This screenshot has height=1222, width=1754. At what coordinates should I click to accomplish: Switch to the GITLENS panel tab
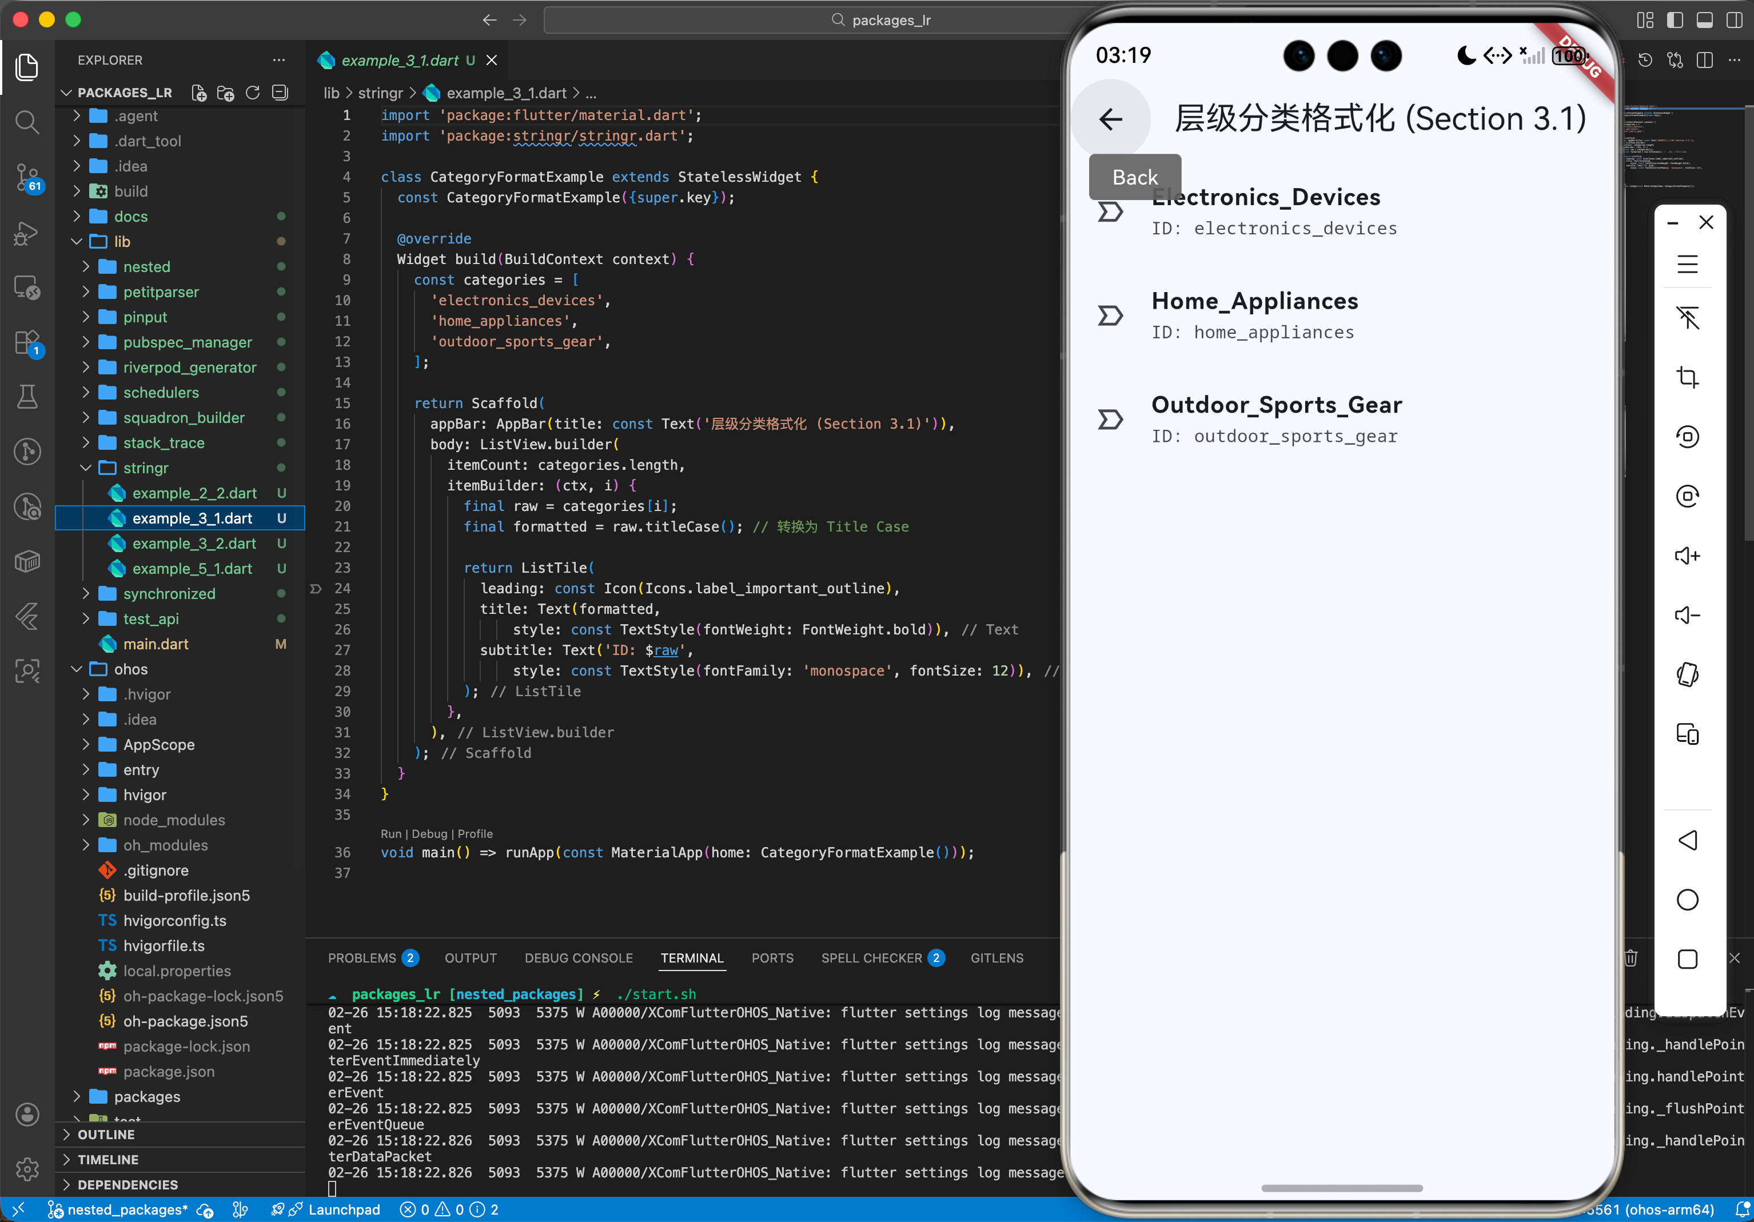coord(997,958)
